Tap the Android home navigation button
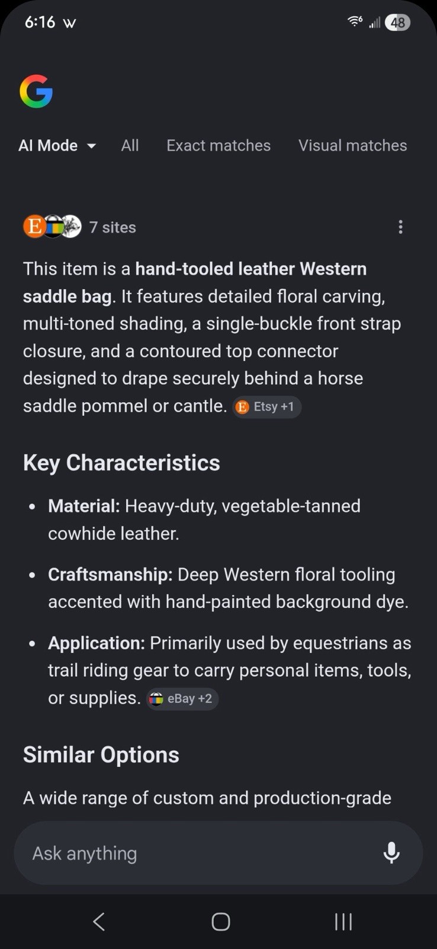This screenshot has height=949, width=437. point(221,921)
